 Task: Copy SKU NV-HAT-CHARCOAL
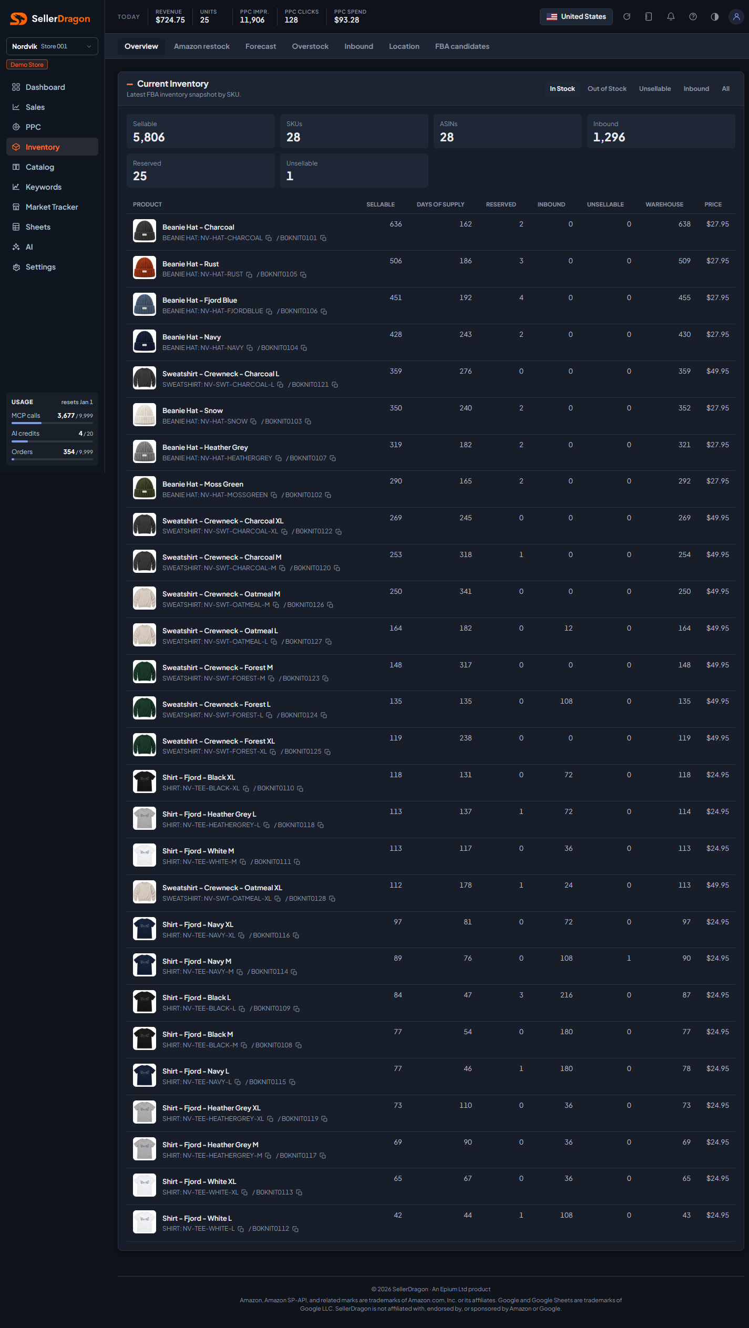[269, 238]
